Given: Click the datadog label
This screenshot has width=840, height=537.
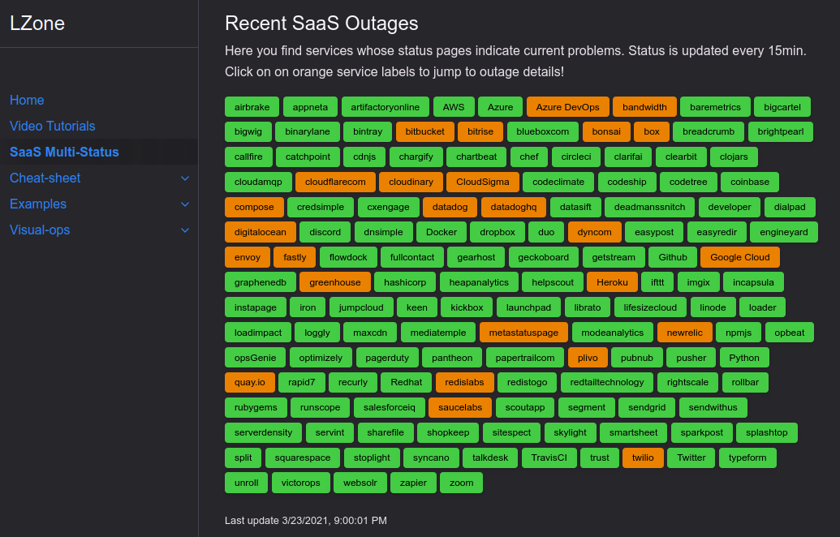Looking at the screenshot, I should 450,207.
